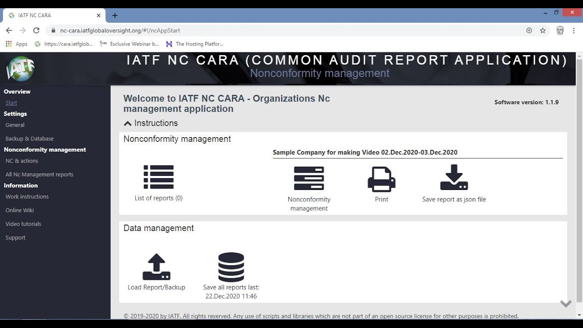This screenshot has height=328, width=583.
Task: Click Sample Company for making Video heading
Action: [365, 153]
